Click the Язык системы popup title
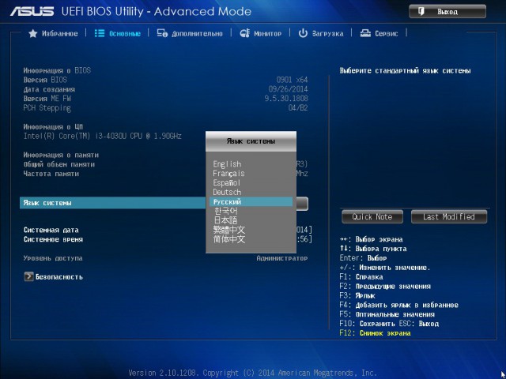Viewport: 506px width, 379px height. point(251,141)
